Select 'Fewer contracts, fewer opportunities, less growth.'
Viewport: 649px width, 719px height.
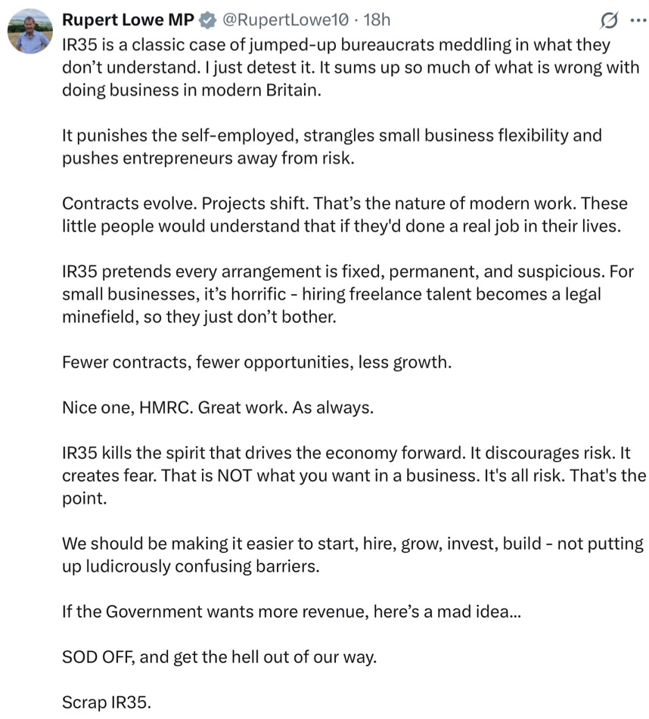(257, 362)
